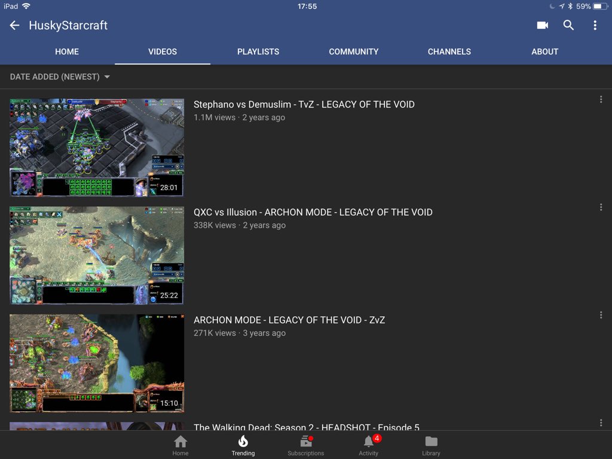Open the ABOUT tab
The image size is (612, 459).
[x=545, y=51]
